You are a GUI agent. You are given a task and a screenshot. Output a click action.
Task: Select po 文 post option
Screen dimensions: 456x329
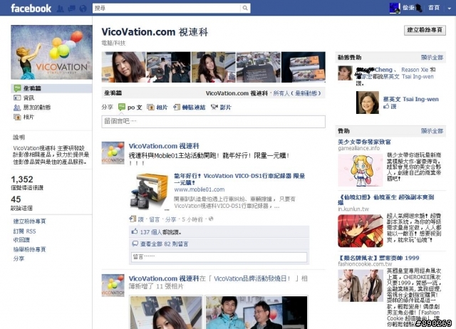point(130,107)
